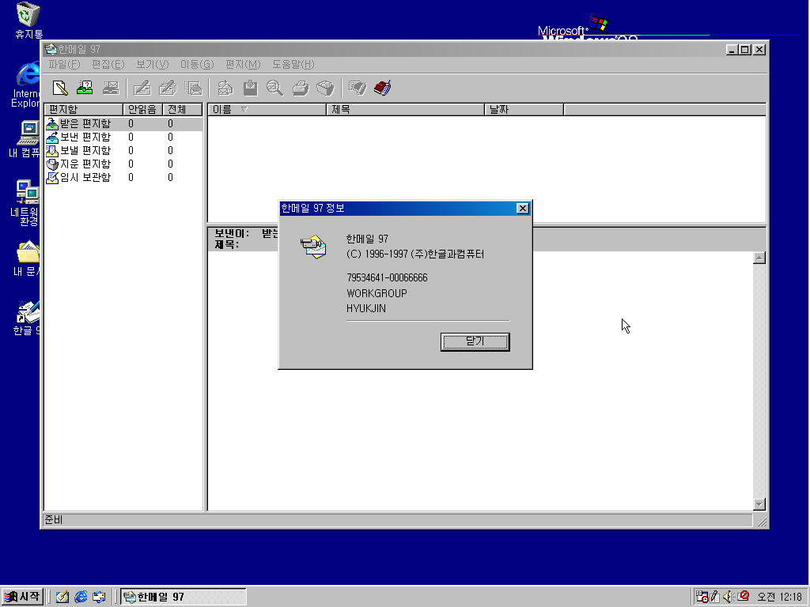Open the 편지(M) menu

coord(243,65)
